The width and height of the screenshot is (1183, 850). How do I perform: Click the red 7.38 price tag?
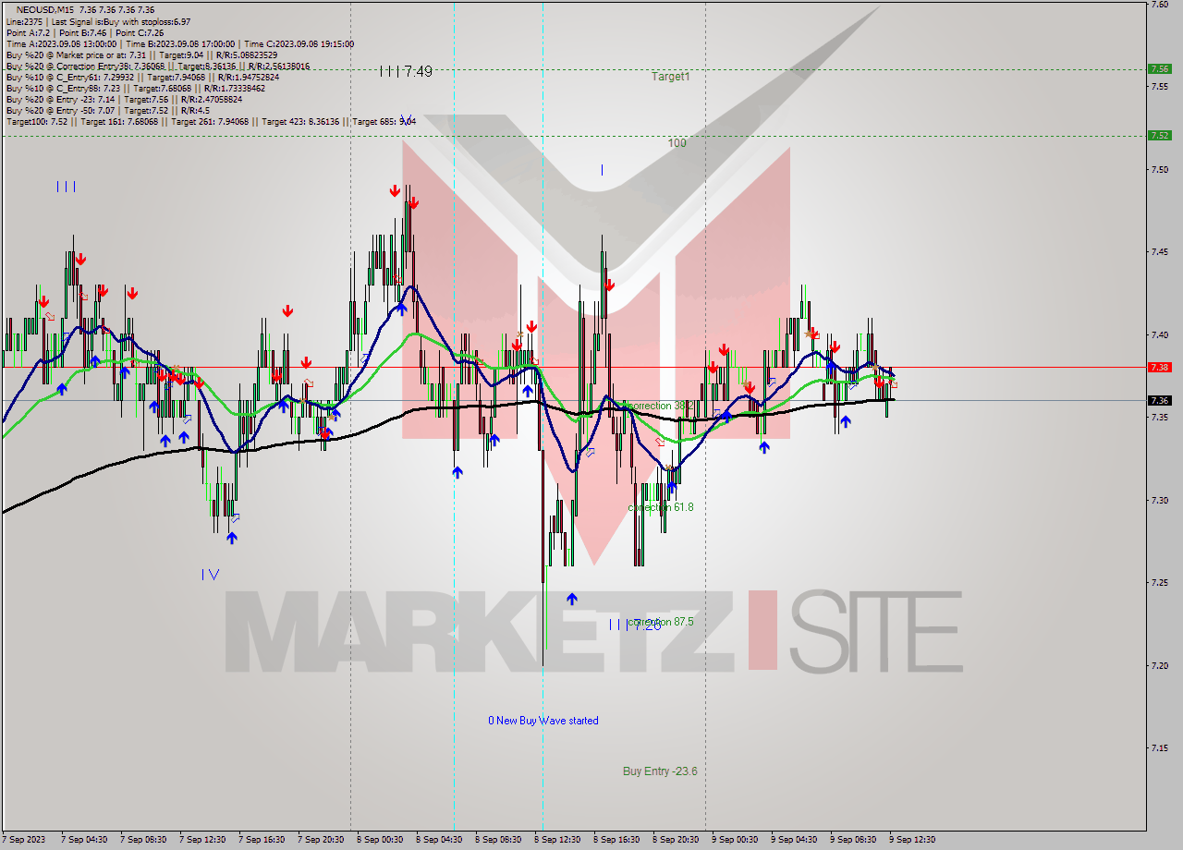[1159, 367]
